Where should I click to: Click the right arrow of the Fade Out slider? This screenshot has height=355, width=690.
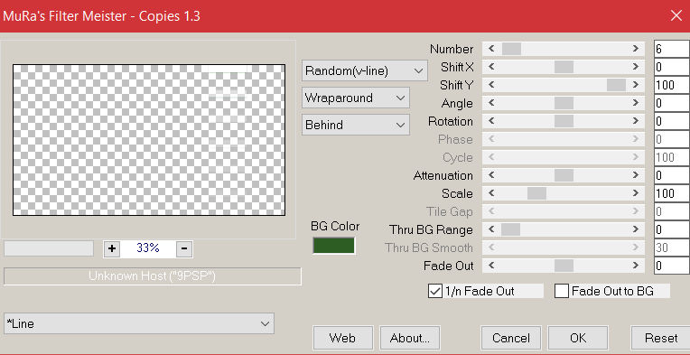pos(636,266)
